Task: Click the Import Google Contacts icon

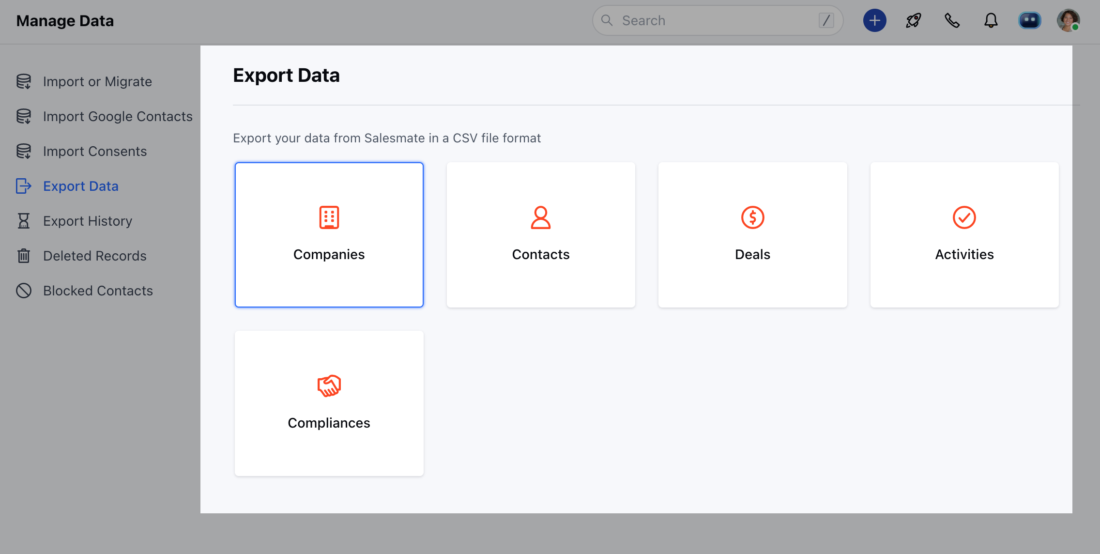Action: (23, 116)
